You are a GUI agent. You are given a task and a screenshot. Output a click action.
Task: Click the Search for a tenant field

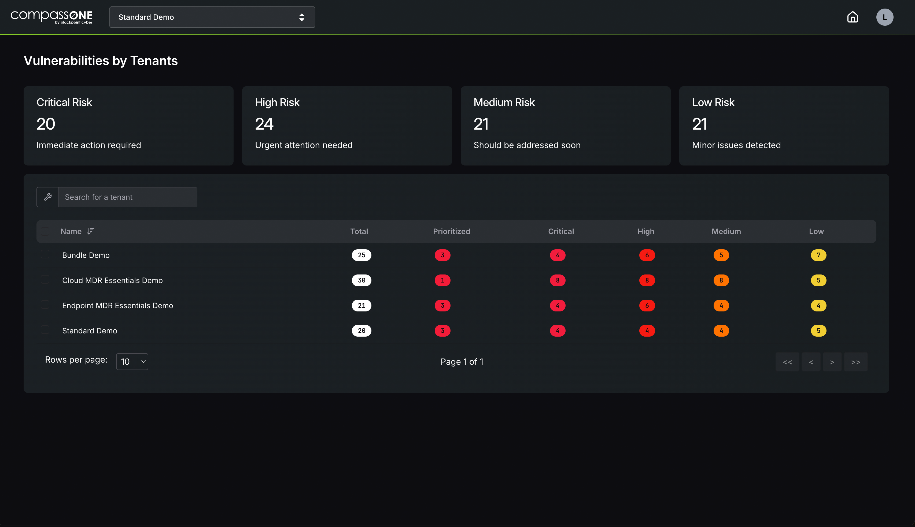tap(128, 197)
